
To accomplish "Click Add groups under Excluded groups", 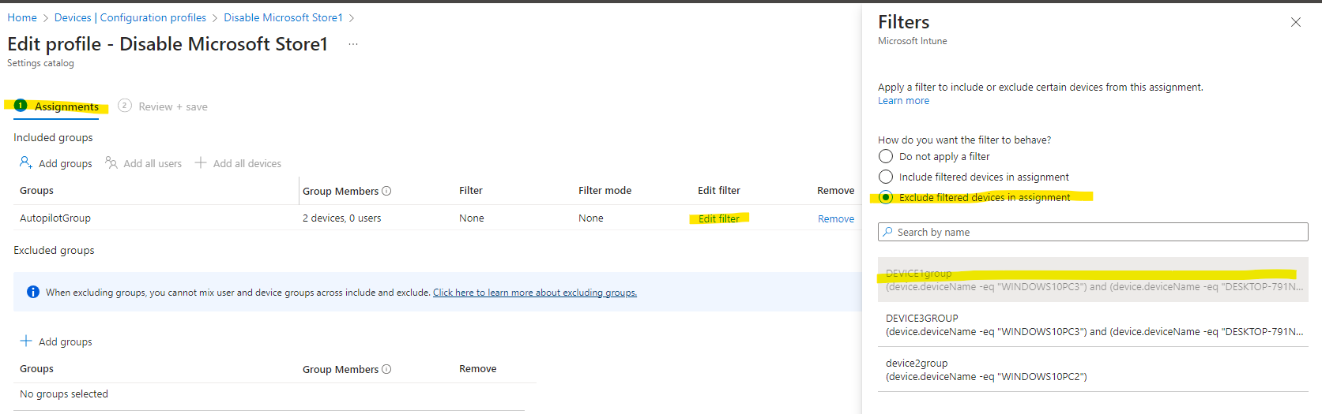I will (56, 341).
